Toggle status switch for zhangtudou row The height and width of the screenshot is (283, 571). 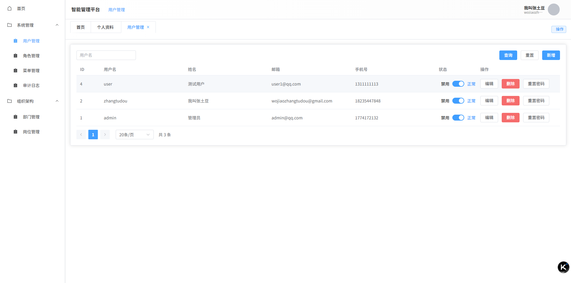(458, 101)
